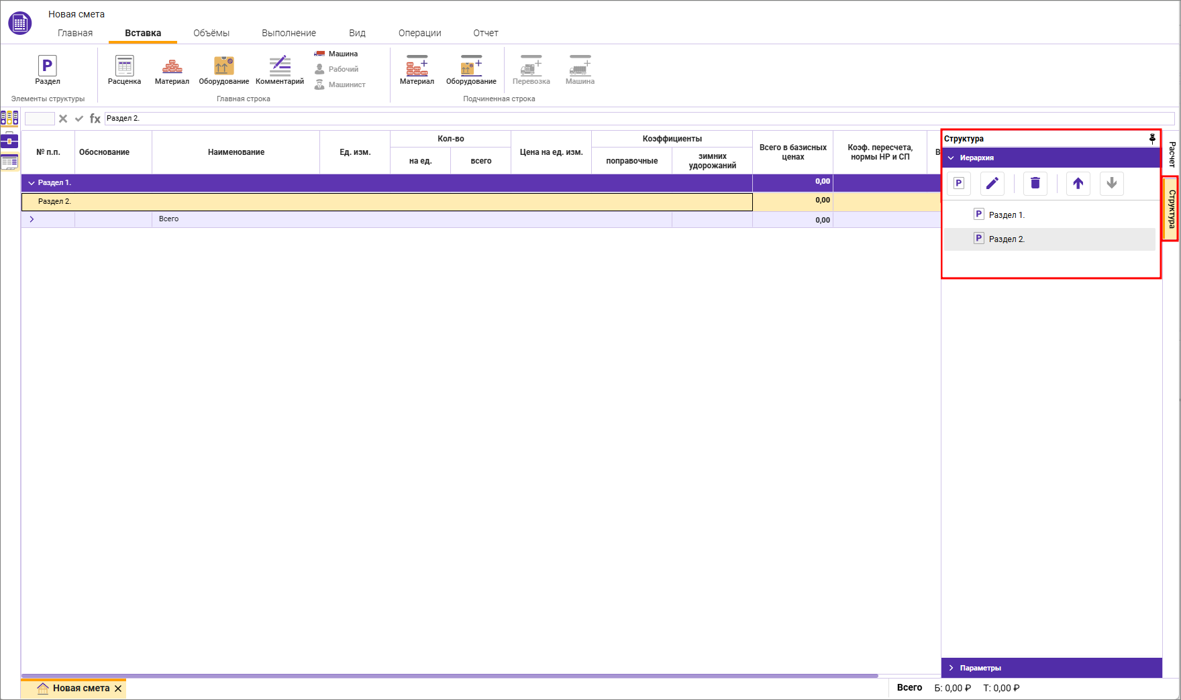Move section up with the arrow
Viewport: 1181px width, 700px height.
click(1078, 184)
